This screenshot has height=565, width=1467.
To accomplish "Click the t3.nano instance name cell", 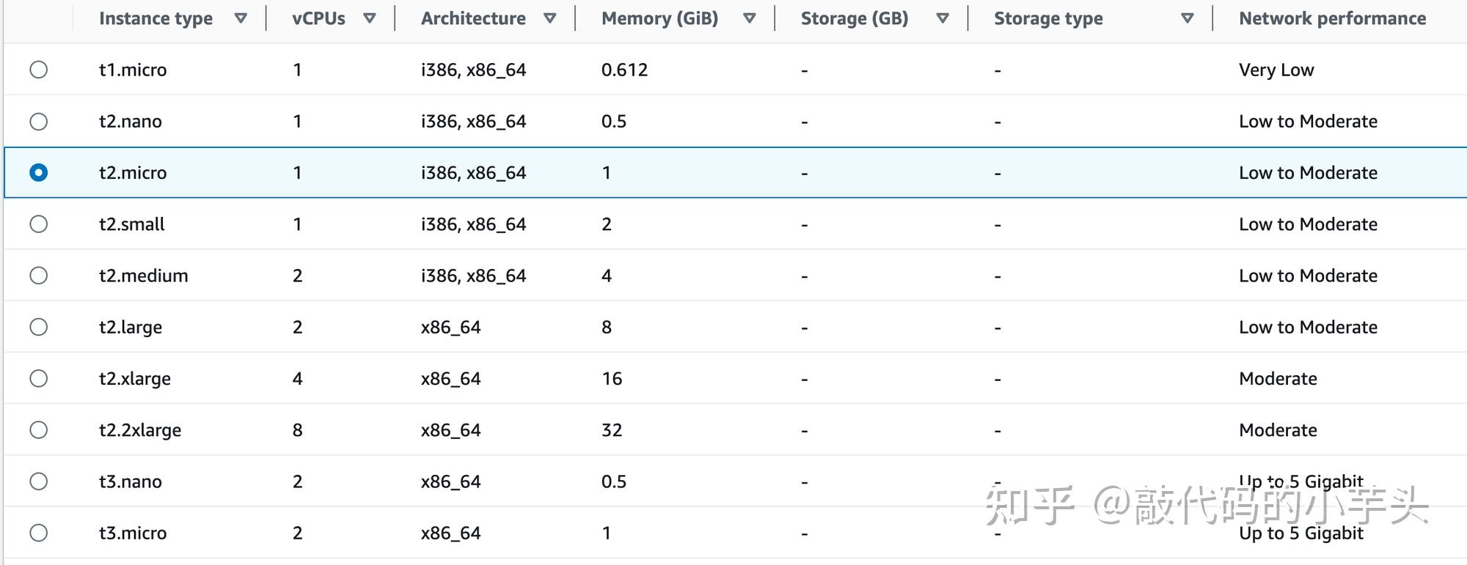I will click(x=131, y=481).
